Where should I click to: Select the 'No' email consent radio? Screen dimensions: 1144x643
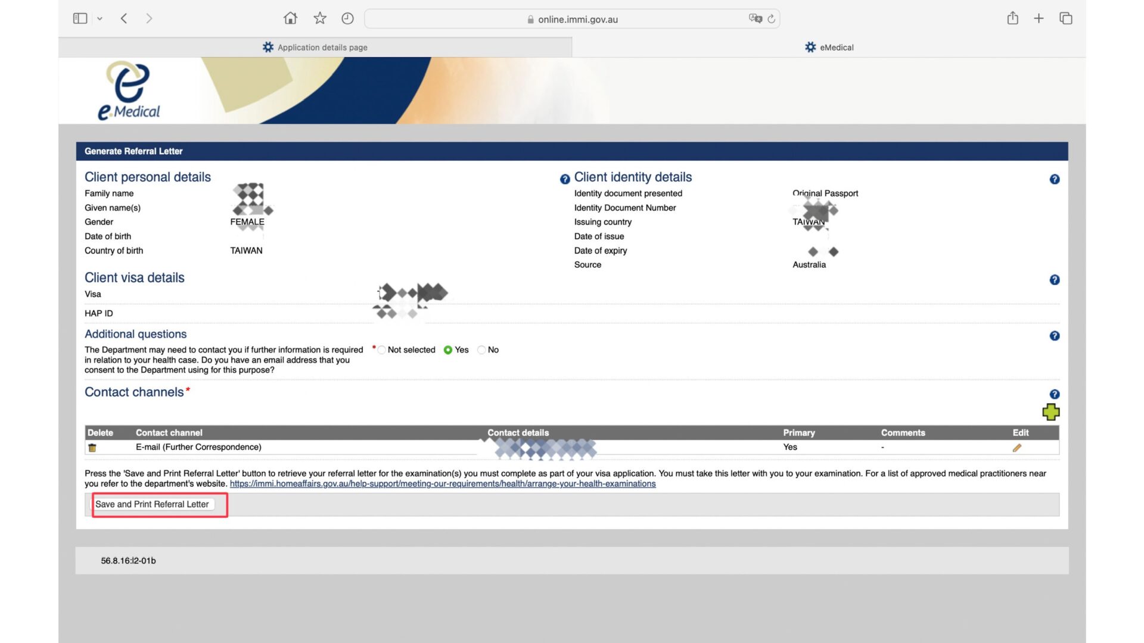point(481,350)
